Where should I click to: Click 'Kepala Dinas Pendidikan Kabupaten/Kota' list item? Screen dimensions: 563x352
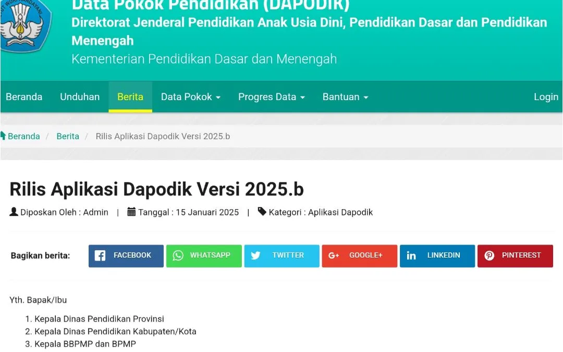(x=115, y=332)
